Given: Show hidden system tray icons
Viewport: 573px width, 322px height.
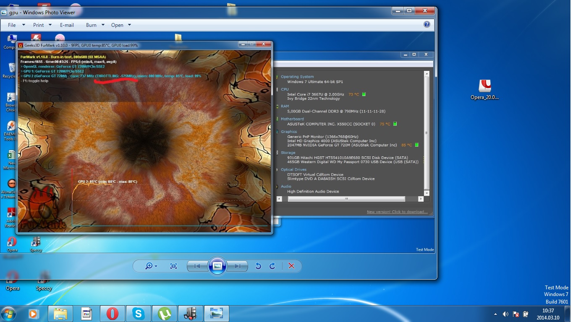Looking at the screenshot, I should point(496,314).
